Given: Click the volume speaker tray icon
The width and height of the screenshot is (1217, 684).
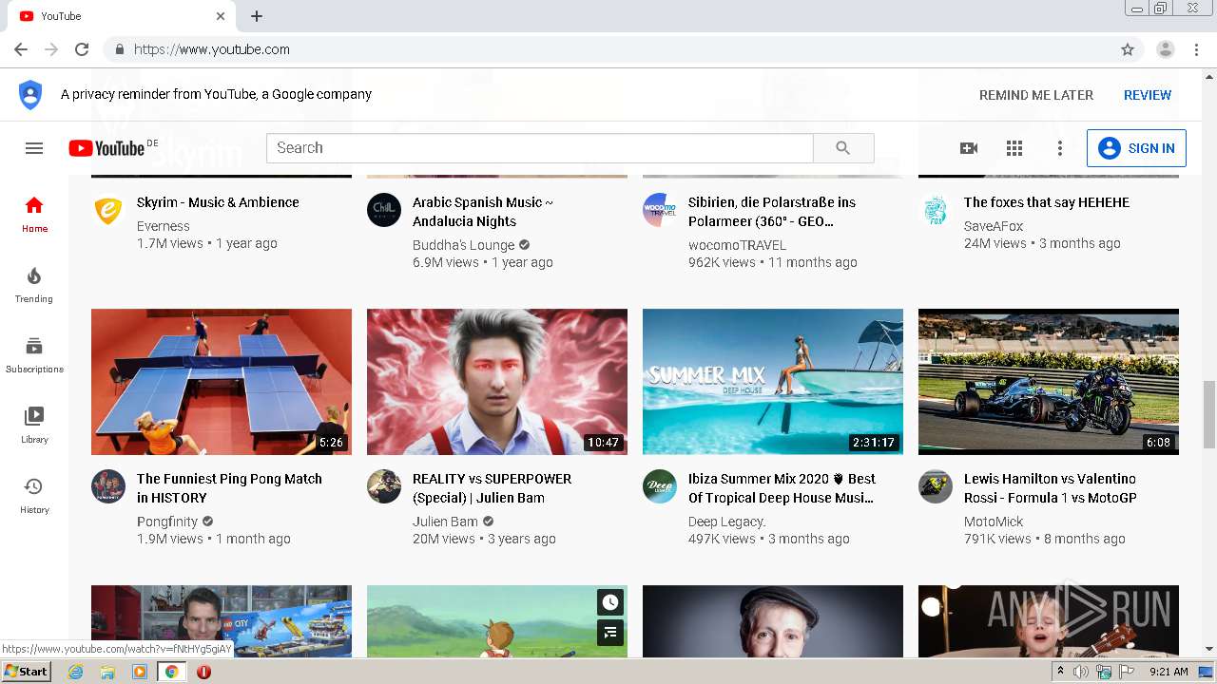Looking at the screenshot, I should coord(1081,672).
